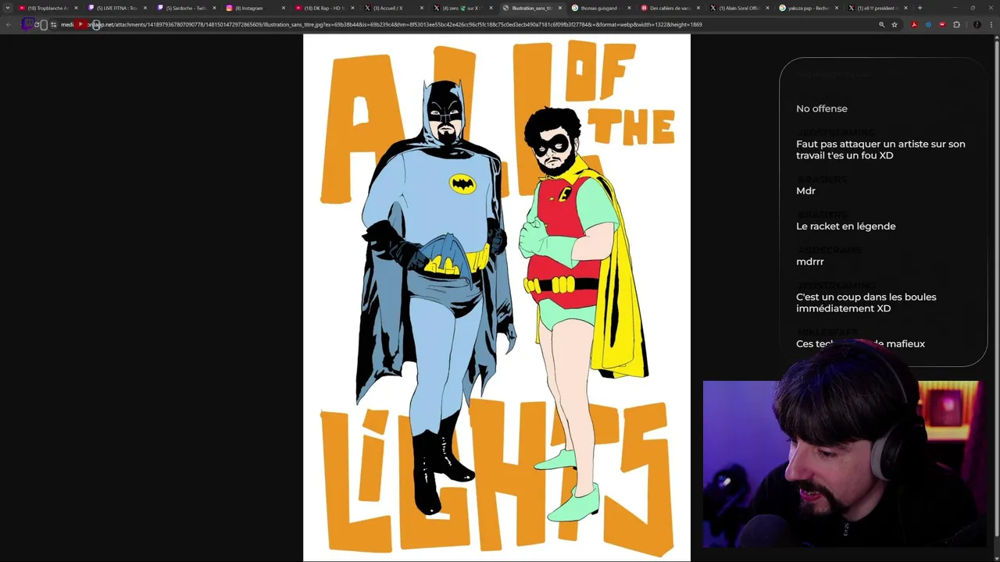
Task: Open a new browser tab
Action: click(x=920, y=8)
